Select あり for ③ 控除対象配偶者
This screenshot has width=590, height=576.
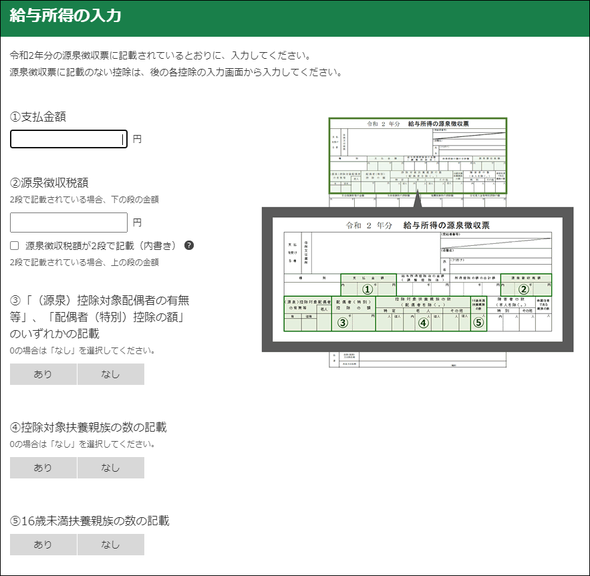[43, 374]
